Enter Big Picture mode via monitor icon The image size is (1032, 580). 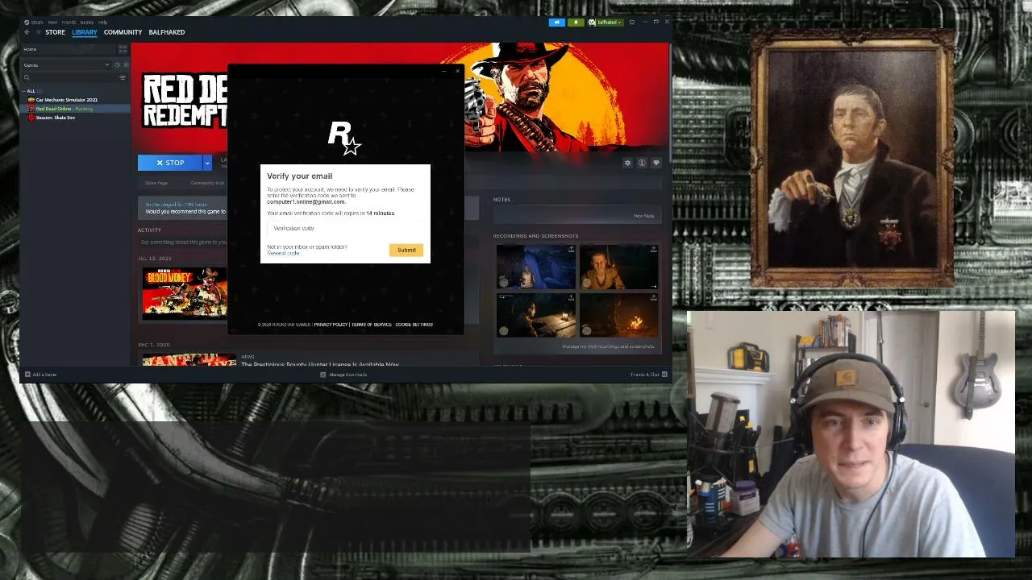click(x=632, y=22)
